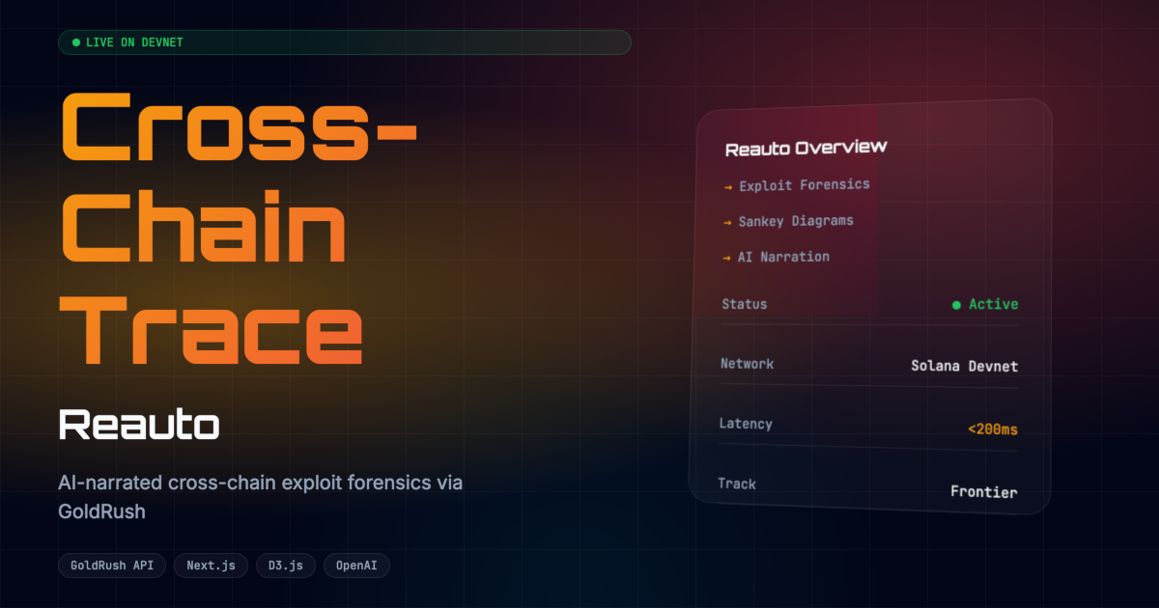Click the Latency label

click(746, 424)
